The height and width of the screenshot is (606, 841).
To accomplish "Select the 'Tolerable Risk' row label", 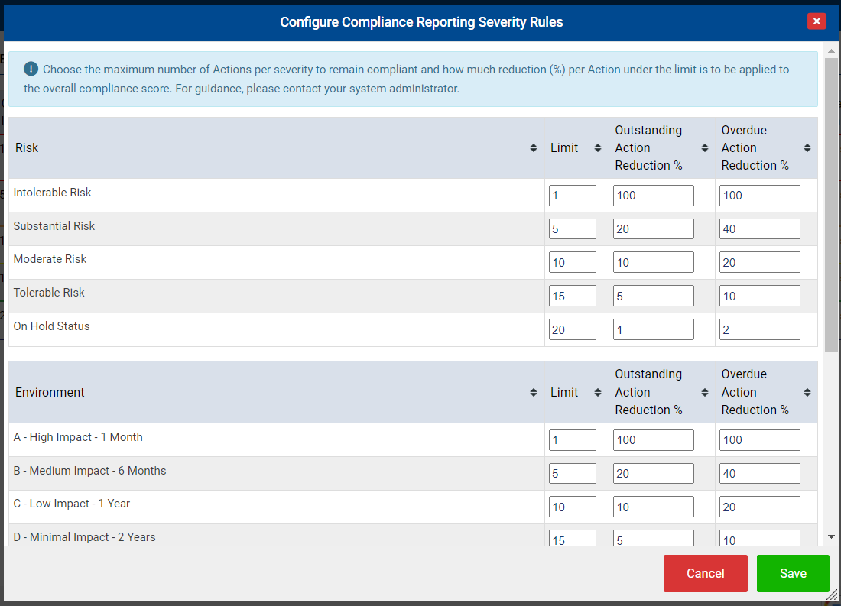I will [49, 293].
